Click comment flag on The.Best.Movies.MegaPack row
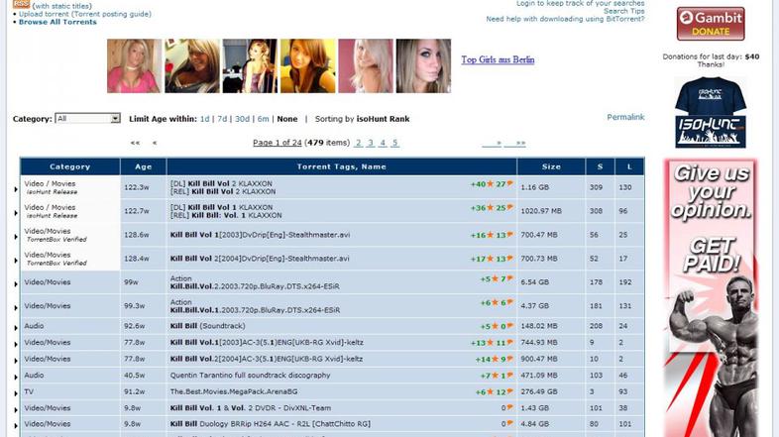This screenshot has height=437, width=779. point(509,391)
